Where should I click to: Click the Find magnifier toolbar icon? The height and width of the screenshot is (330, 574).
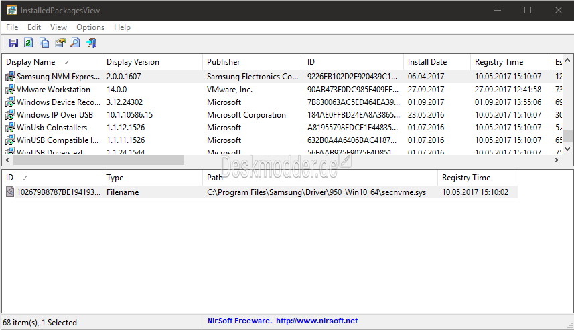click(x=75, y=43)
